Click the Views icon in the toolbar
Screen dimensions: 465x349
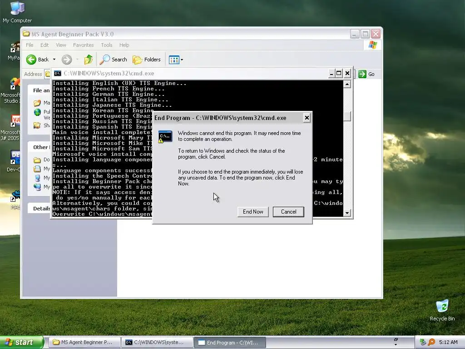tap(174, 60)
